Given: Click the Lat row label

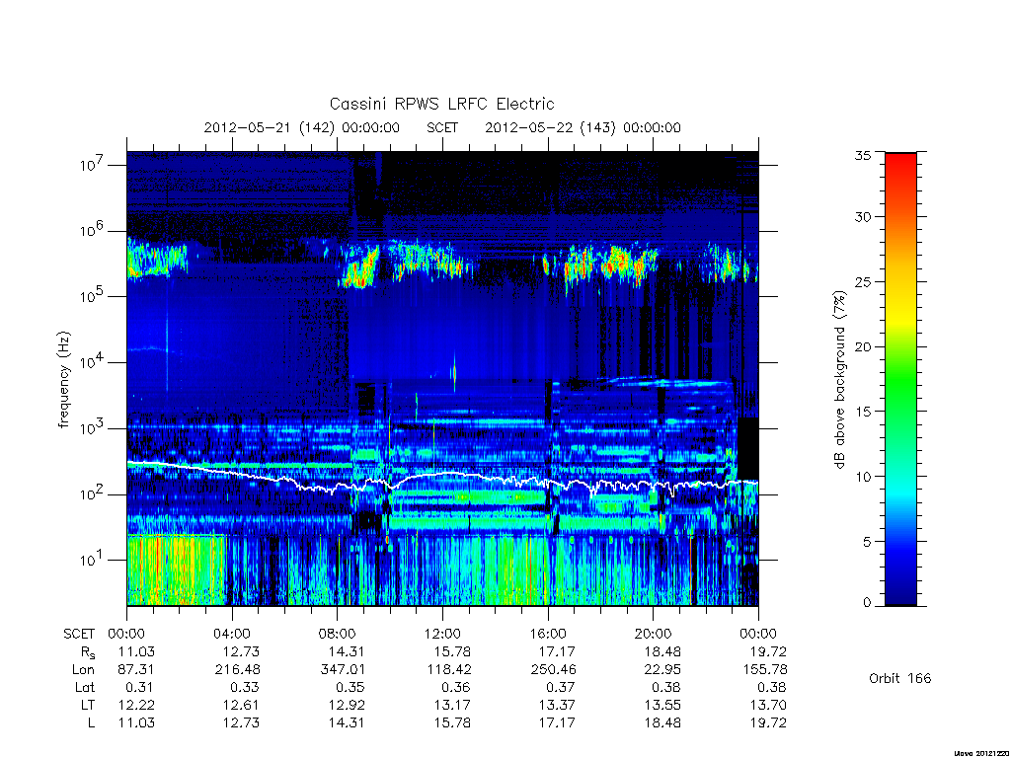Looking at the screenshot, I should coord(85,687).
